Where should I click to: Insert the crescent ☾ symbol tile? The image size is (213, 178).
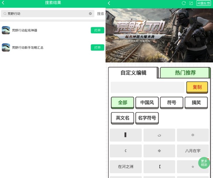coord(126,151)
